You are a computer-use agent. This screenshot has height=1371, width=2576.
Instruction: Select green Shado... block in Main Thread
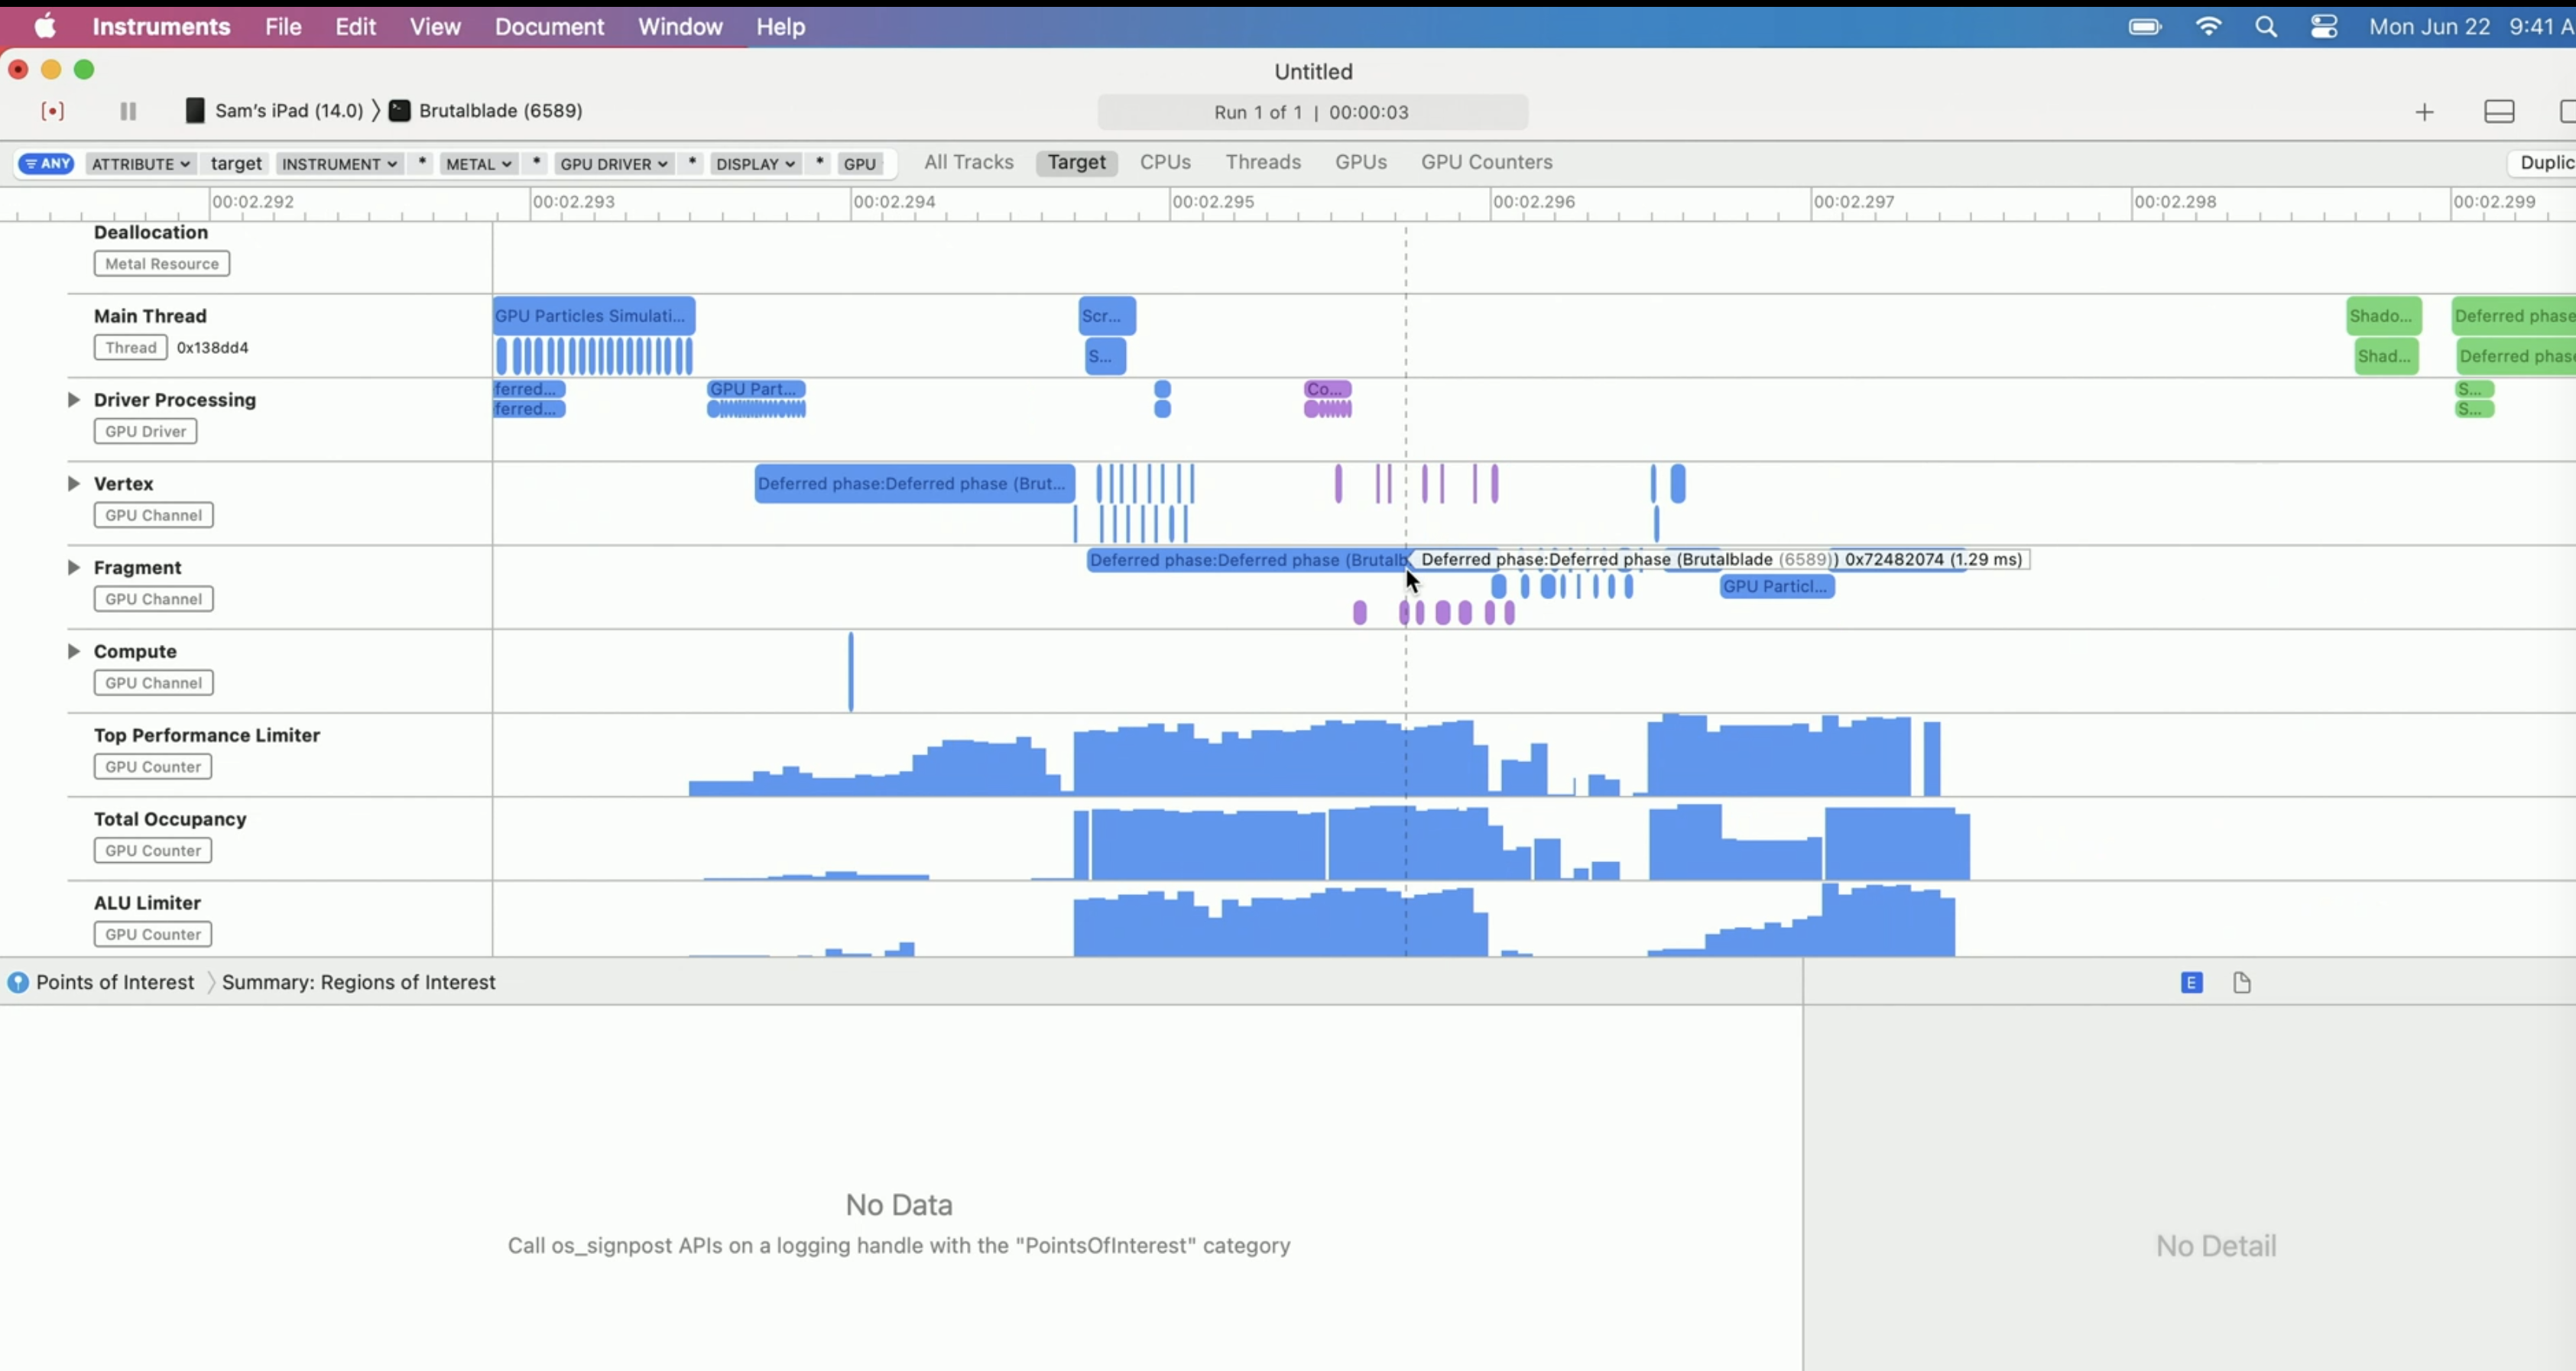pyautogui.click(x=2384, y=316)
